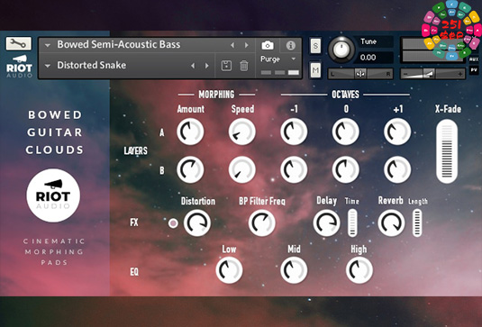This screenshot has width=482, height=327.
Task: Click the pan L-R slider
Action: coord(360,74)
